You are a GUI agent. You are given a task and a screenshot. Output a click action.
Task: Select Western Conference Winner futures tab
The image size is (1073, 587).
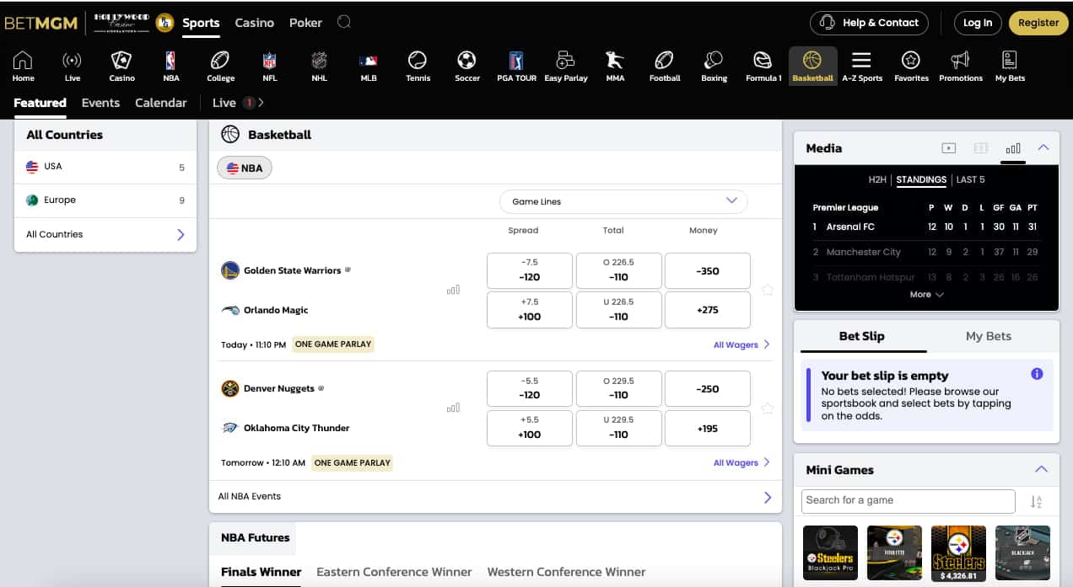click(567, 572)
